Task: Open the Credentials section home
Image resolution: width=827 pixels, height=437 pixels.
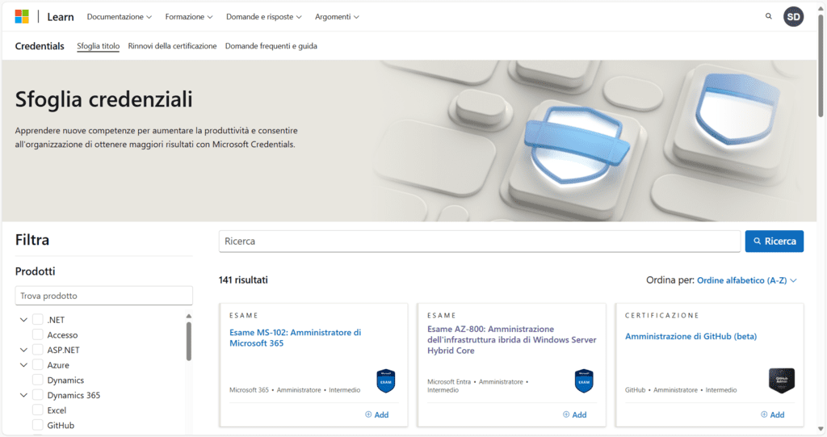Action: pos(40,46)
